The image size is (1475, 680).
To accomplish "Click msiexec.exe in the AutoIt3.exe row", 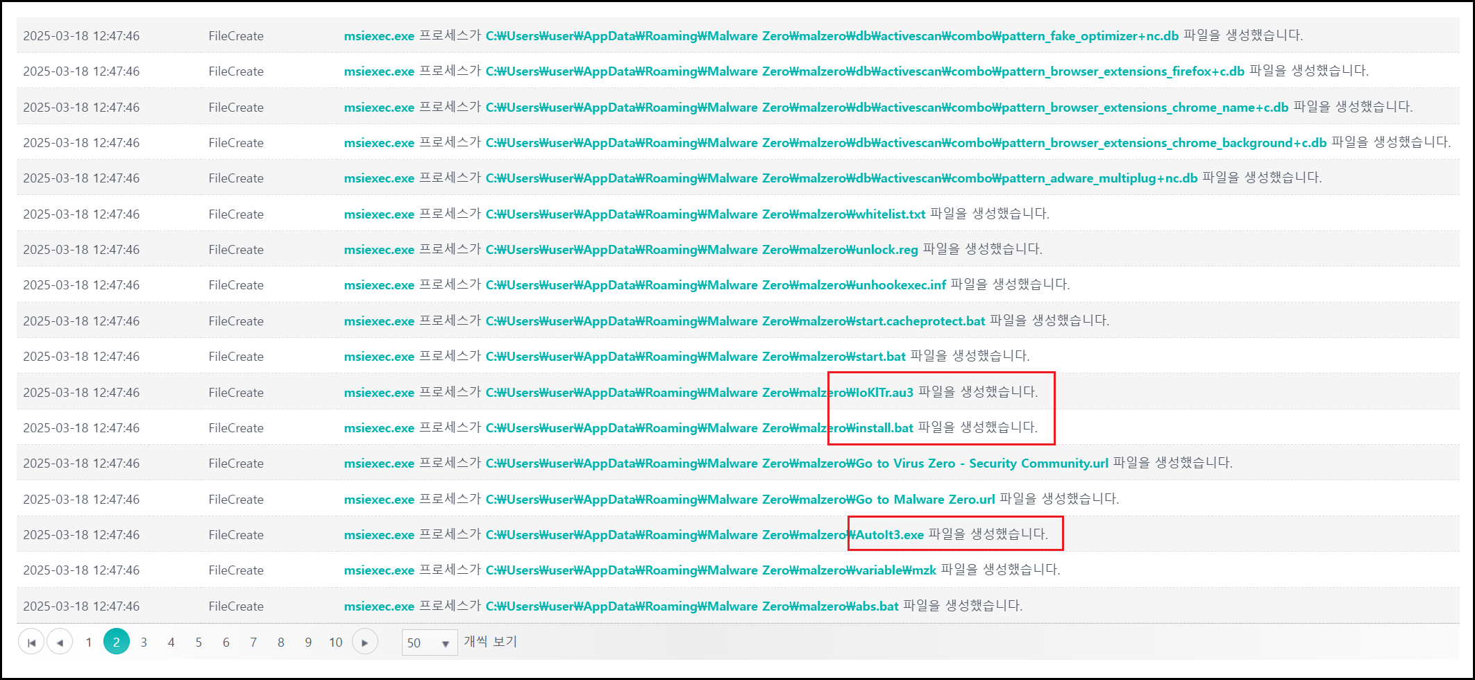I will point(379,534).
